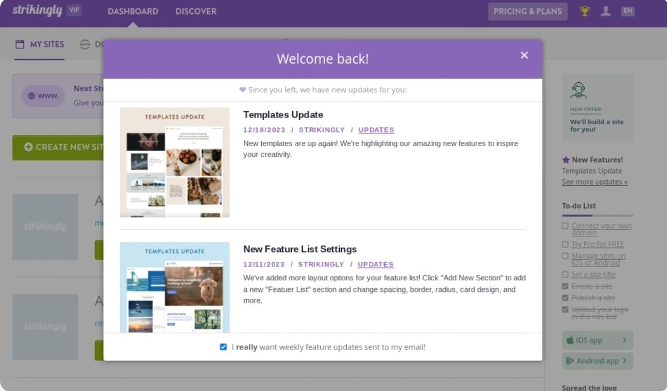This screenshot has height=391, width=667.
Task: Click the We'll build a site offer
Action: pyautogui.click(x=598, y=108)
